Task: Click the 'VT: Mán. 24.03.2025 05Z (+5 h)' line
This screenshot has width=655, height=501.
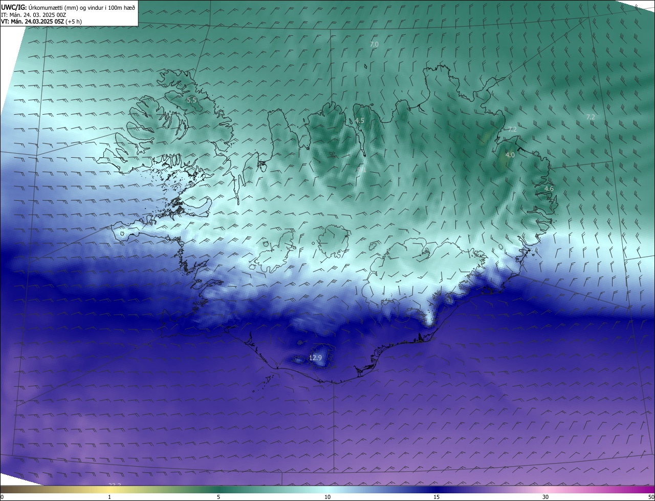Action: coord(41,22)
